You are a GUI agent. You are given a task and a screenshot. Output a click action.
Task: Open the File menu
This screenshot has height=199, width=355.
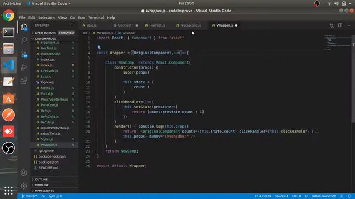point(22,18)
